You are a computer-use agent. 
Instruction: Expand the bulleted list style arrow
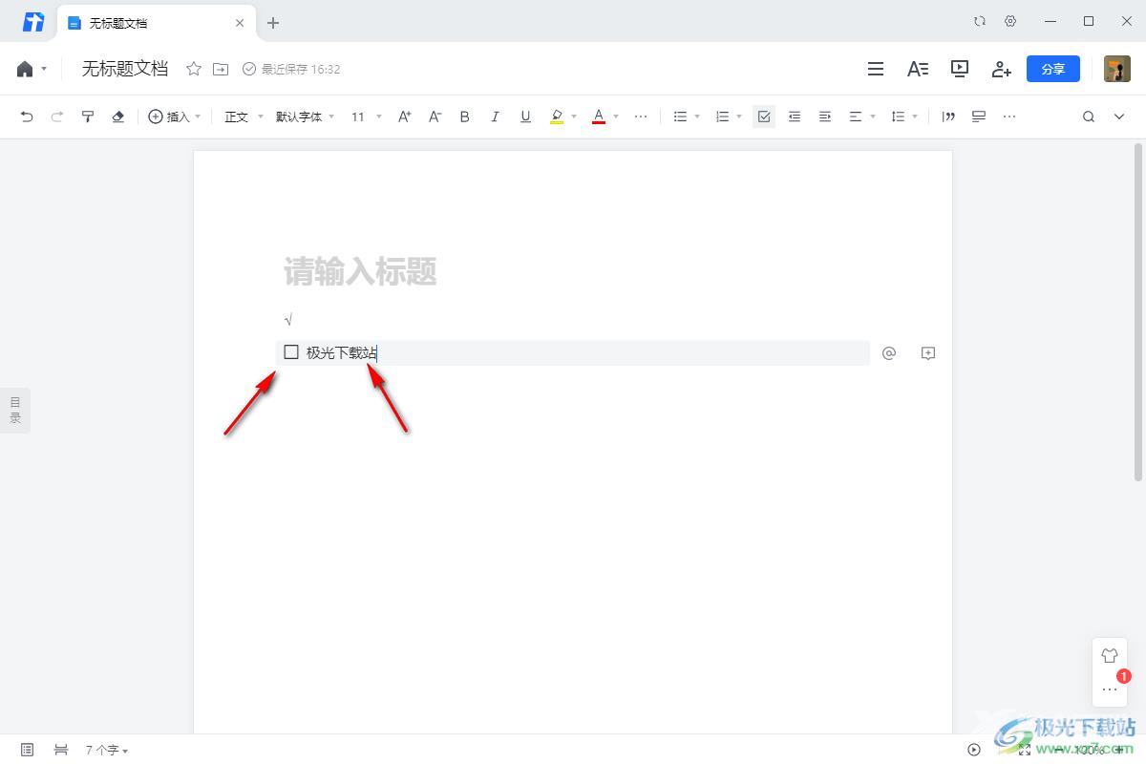697,117
